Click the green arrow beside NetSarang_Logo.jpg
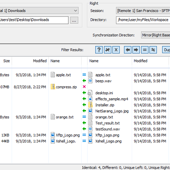 84,111
